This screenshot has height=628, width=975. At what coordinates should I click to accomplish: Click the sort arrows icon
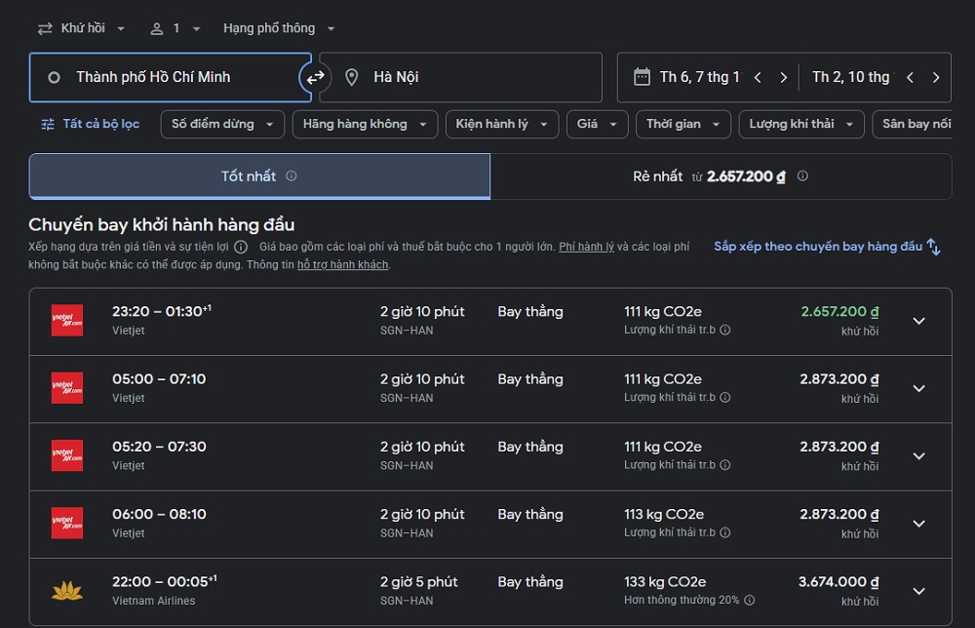pos(933,247)
